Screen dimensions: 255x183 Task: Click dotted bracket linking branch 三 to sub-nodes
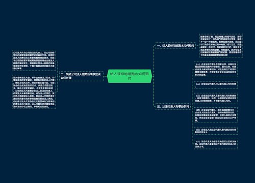pos(192,106)
